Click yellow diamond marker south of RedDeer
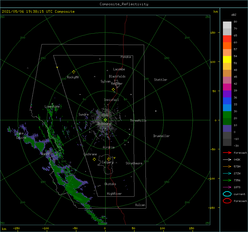248x232 pixels. (x=114, y=90)
